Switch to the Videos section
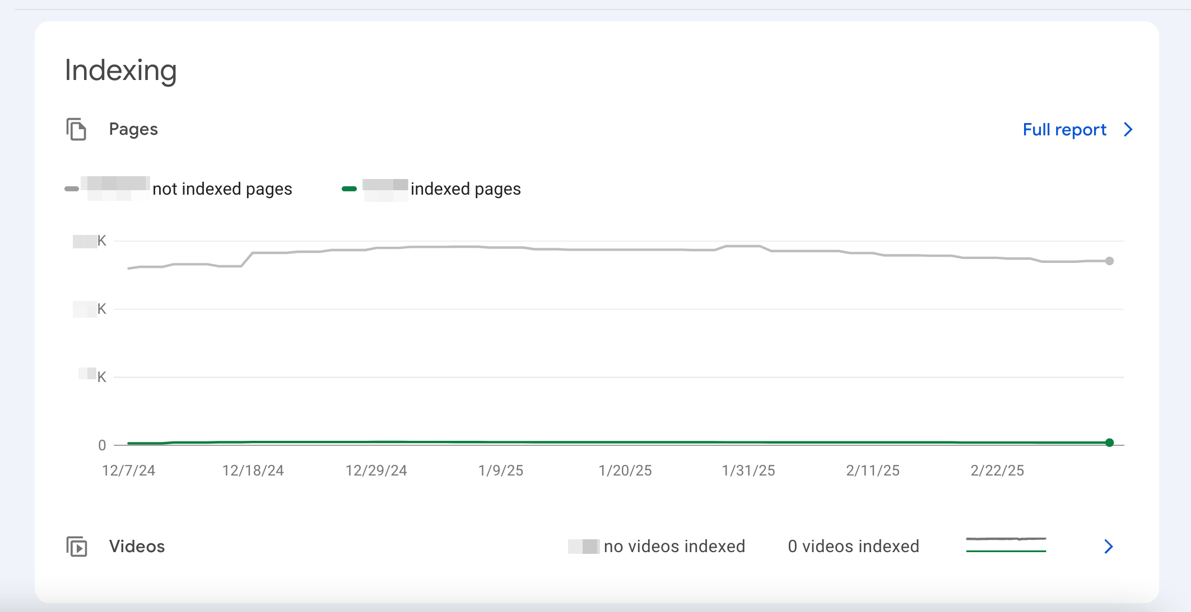Screen dimensions: 1191x612 click(x=137, y=547)
